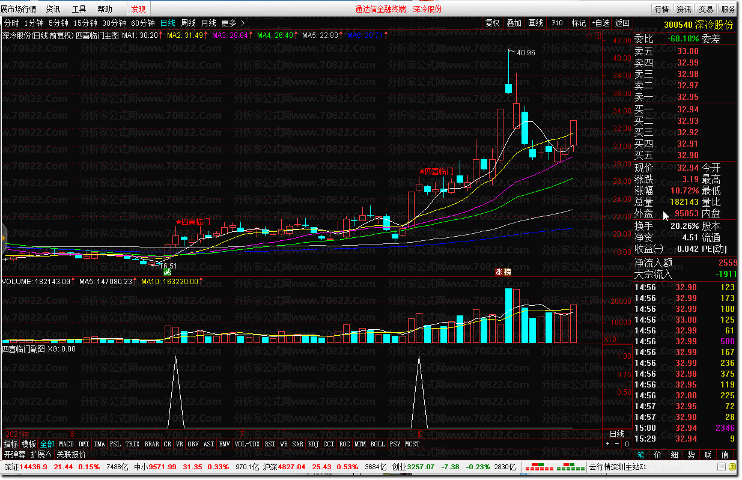Open the 资讯 menu
Viewport: 742px width, 480px height.
tap(53, 9)
